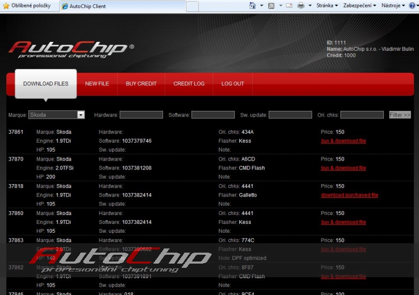419x295 pixels.
Task: Focus the Ori. chks filter field
Action: 362,115
